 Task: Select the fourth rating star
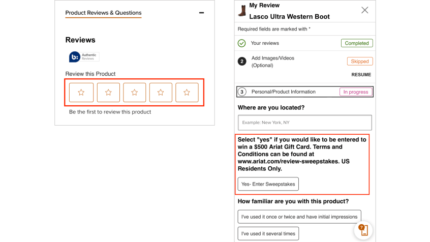(161, 93)
